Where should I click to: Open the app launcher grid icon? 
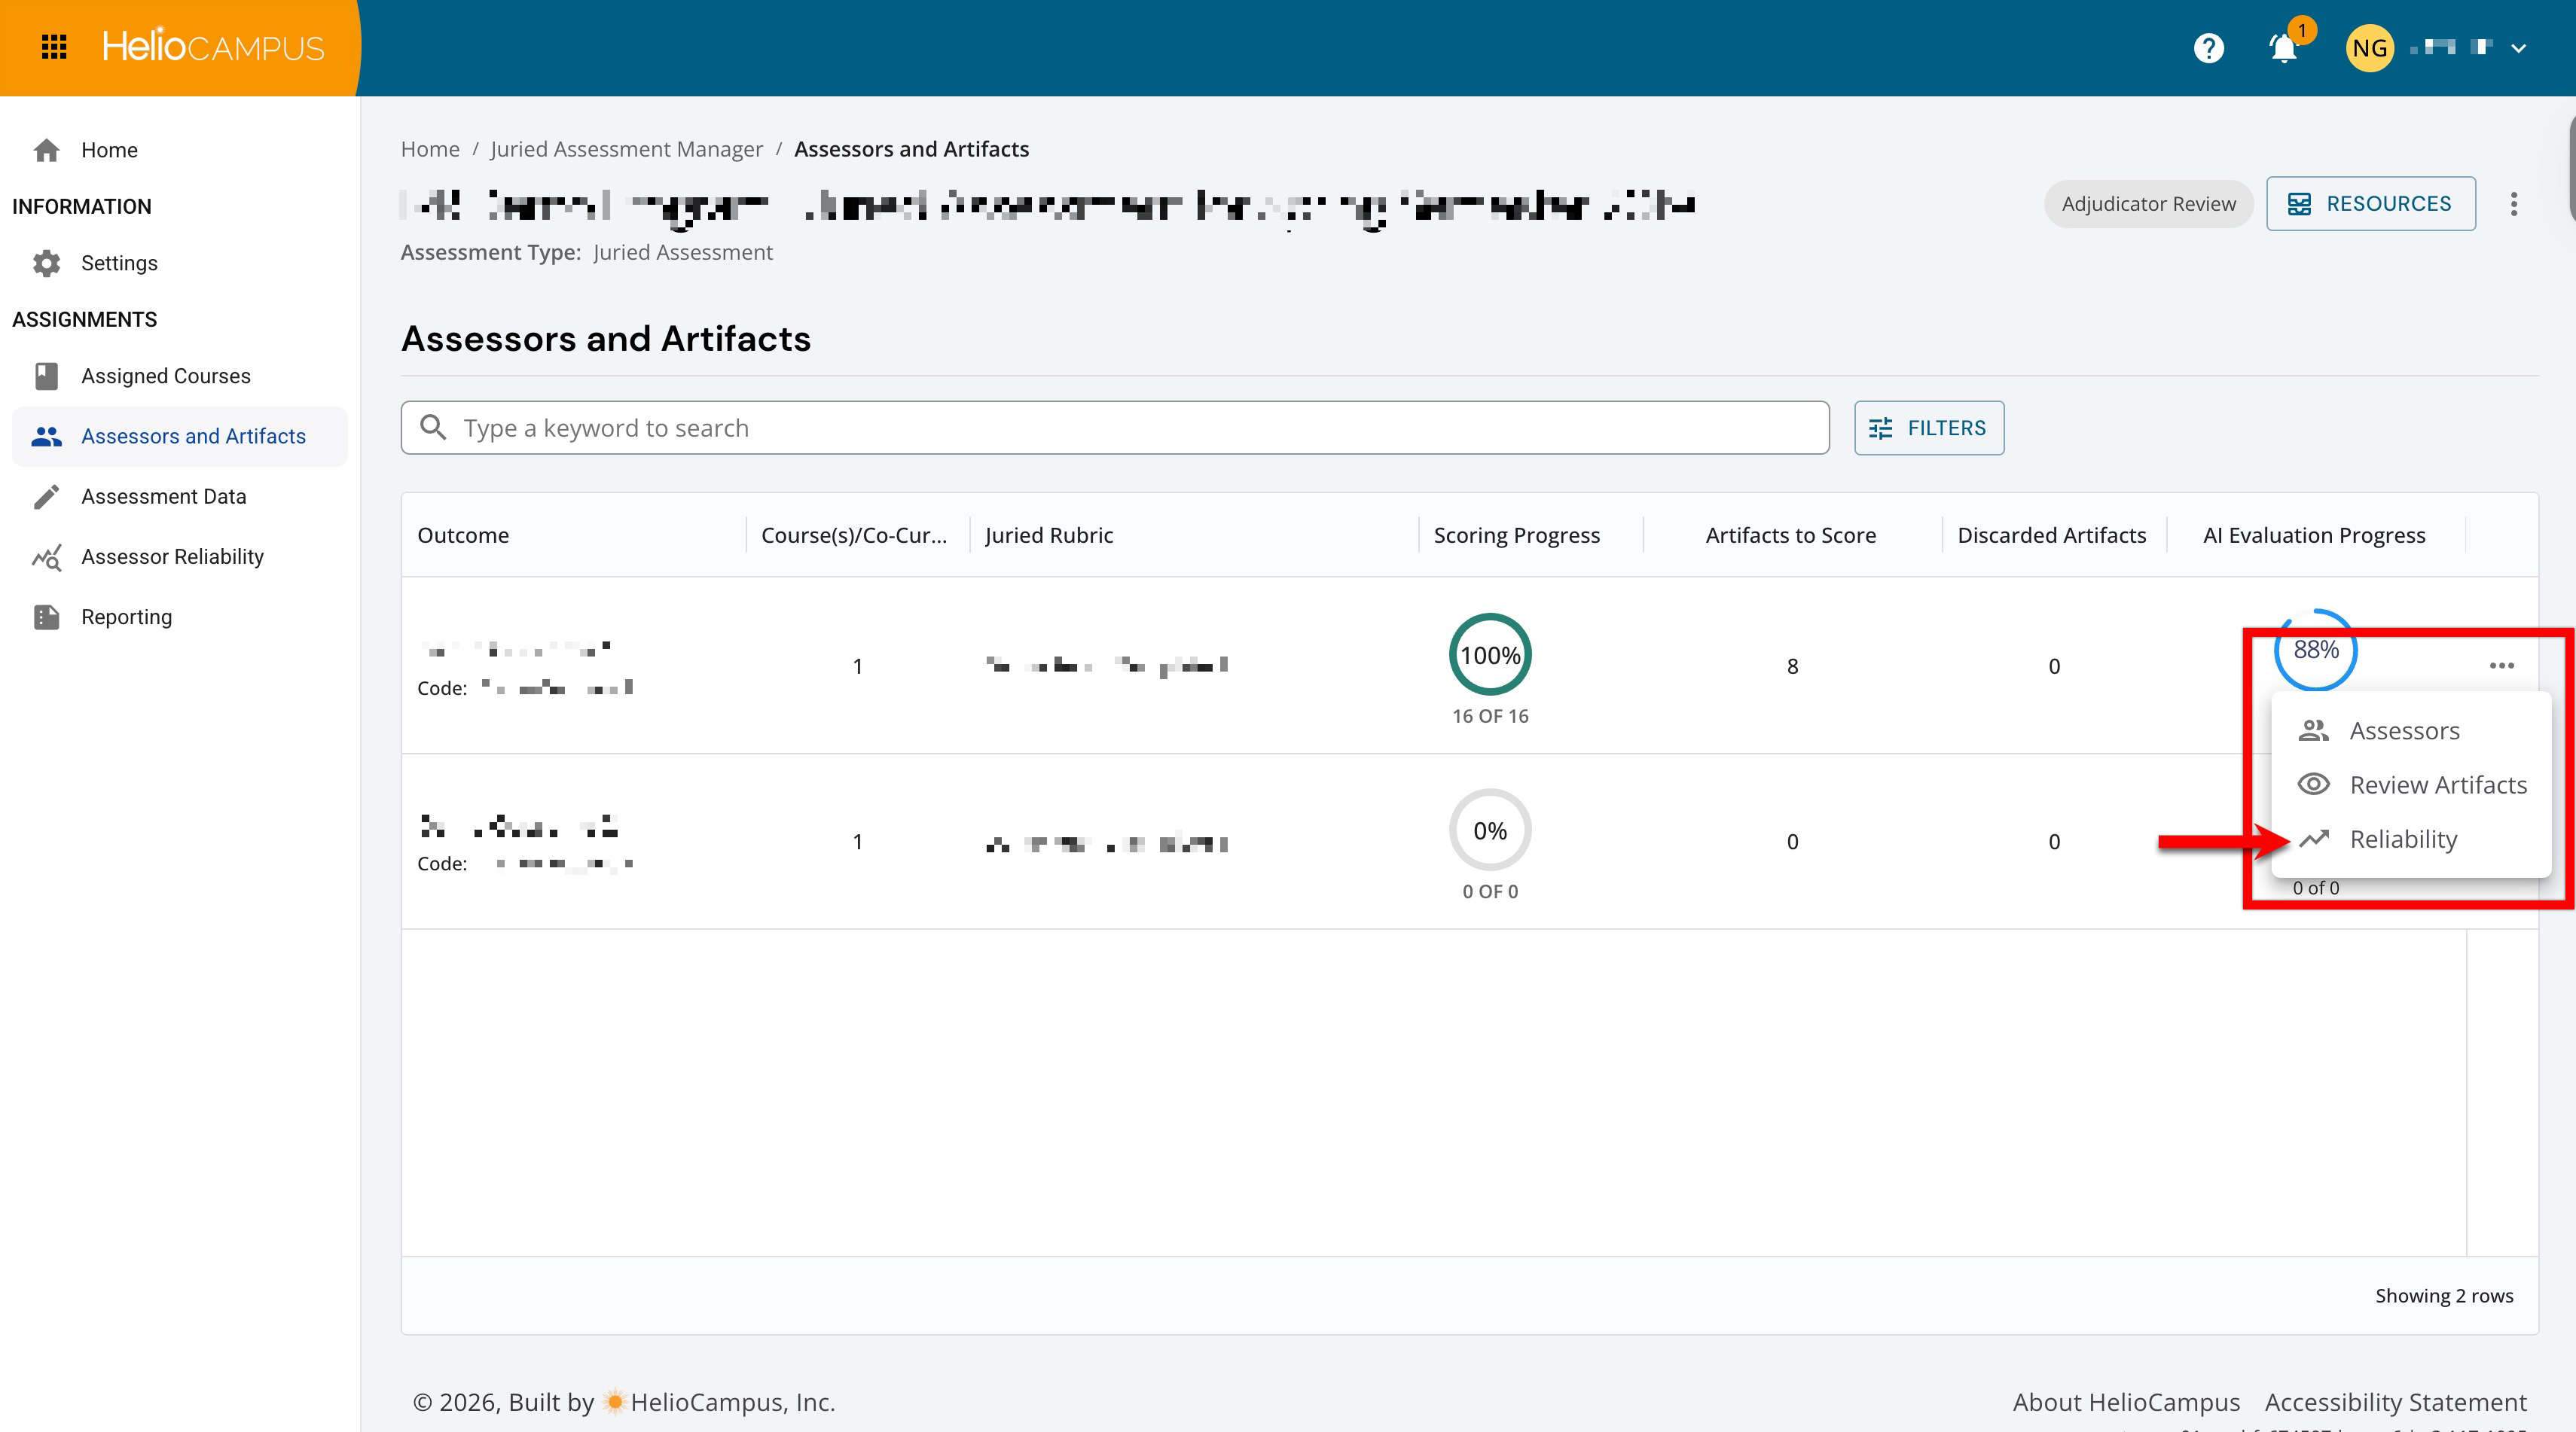click(x=54, y=47)
